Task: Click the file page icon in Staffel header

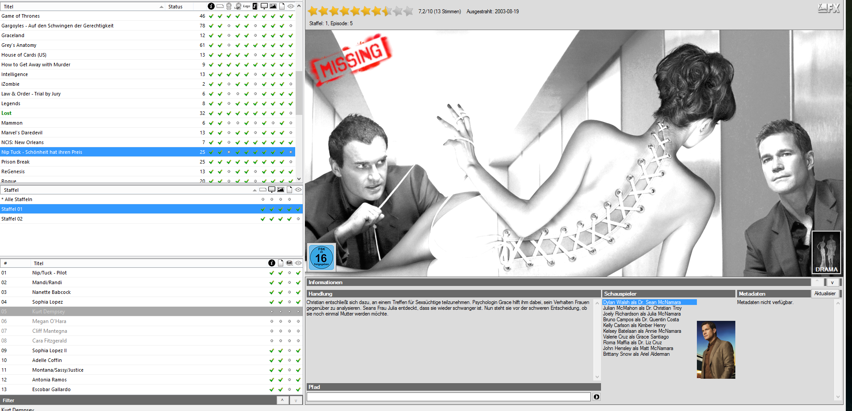Action: click(x=289, y=190)
